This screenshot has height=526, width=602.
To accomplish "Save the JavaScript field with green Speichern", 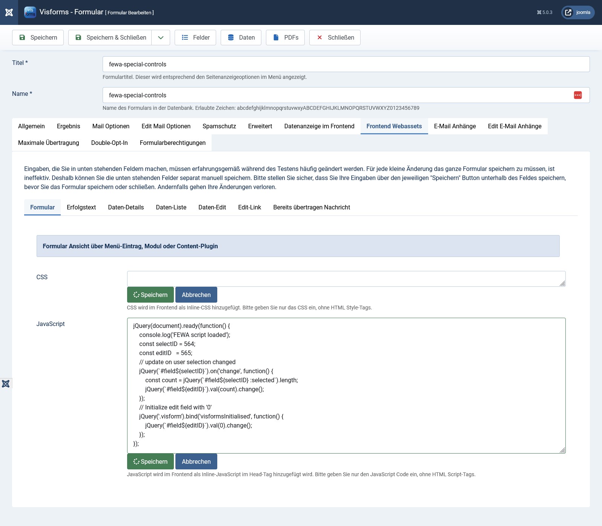I will pyautogui.click(x=150, y=461).
